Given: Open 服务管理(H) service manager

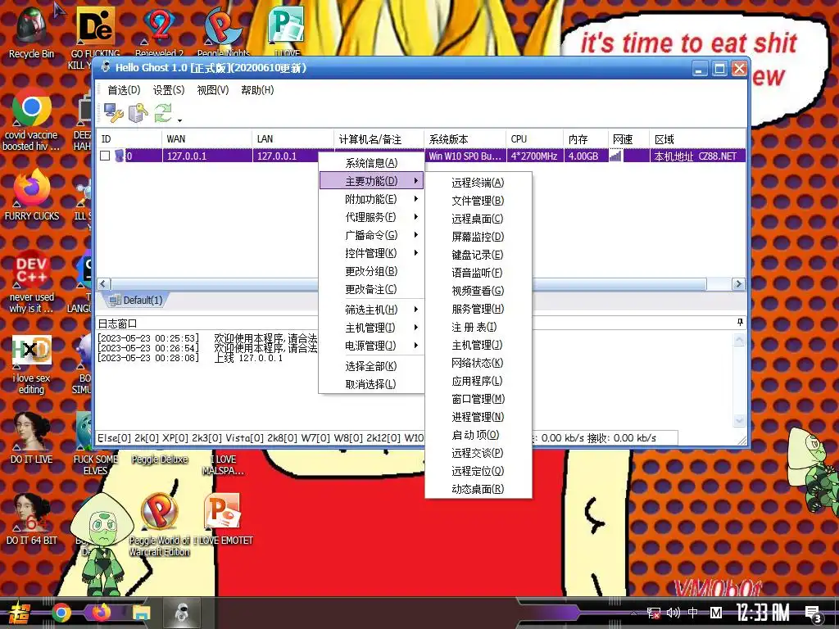Looking at the screenshot, I should (x=478, y=309).
